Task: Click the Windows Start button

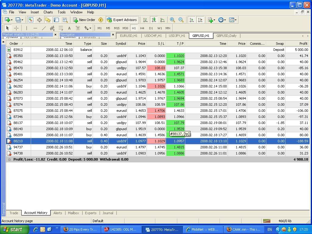Action: 15,229
